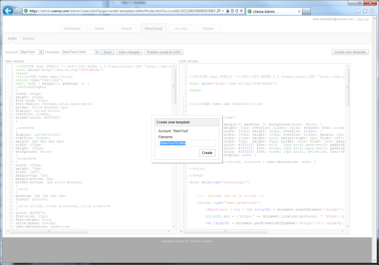Open the address bar autocomplete dropdown arrow

pos(223,11)
